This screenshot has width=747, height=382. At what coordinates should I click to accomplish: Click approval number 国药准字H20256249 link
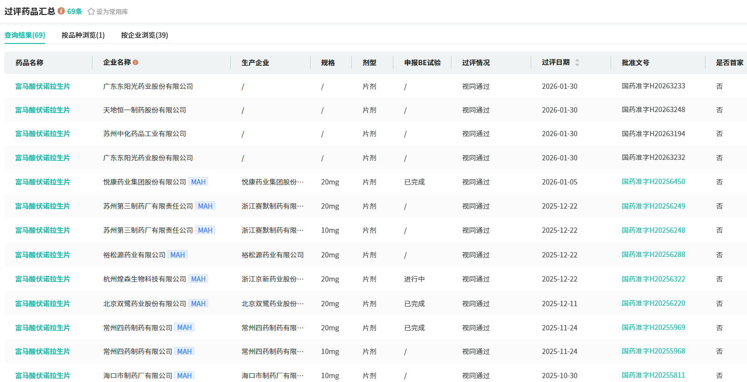(x=653, y=206)
